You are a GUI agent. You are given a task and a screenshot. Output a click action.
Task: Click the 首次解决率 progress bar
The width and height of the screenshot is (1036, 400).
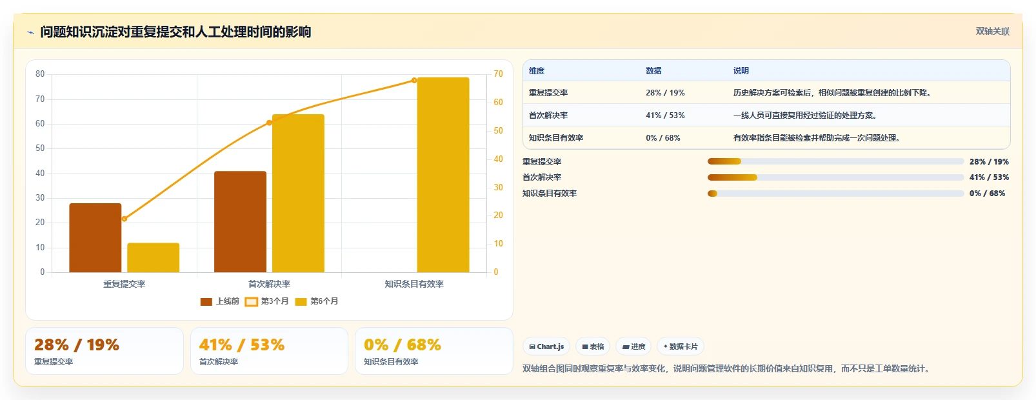[x=835, y=177]
